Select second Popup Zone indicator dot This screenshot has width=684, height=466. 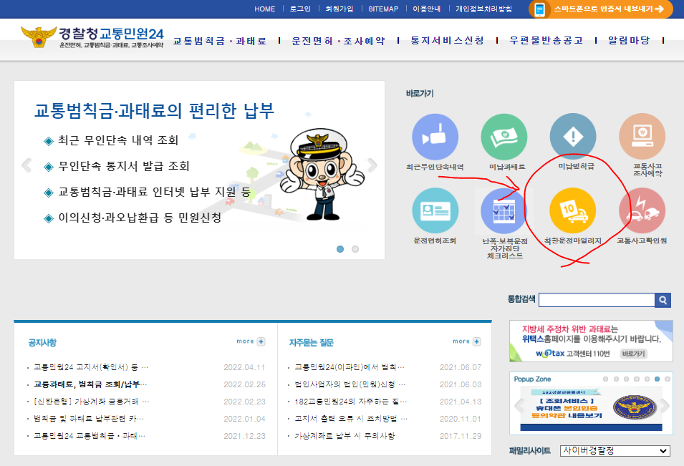click(616, 379)
